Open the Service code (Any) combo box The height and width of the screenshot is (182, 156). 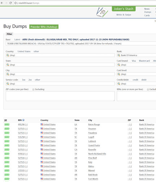coord(60,84)
